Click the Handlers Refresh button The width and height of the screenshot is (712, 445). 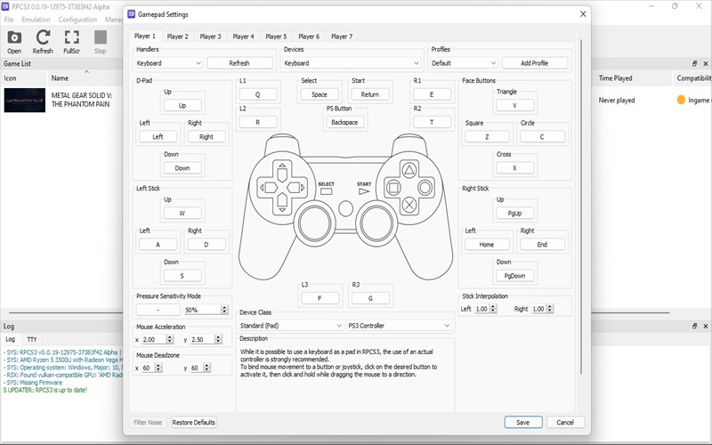pyautogui.click(x=239, y=63)
